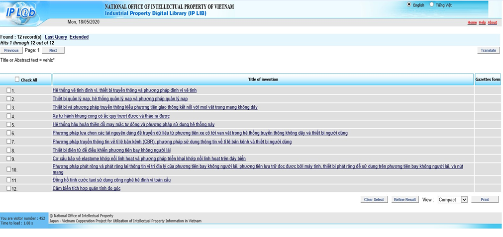Click the Gazettes form column header
503x237 pixels.
click(x=488, y=79)
